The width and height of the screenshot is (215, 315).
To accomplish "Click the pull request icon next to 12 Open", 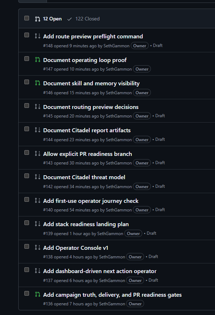I will [38, 19].
